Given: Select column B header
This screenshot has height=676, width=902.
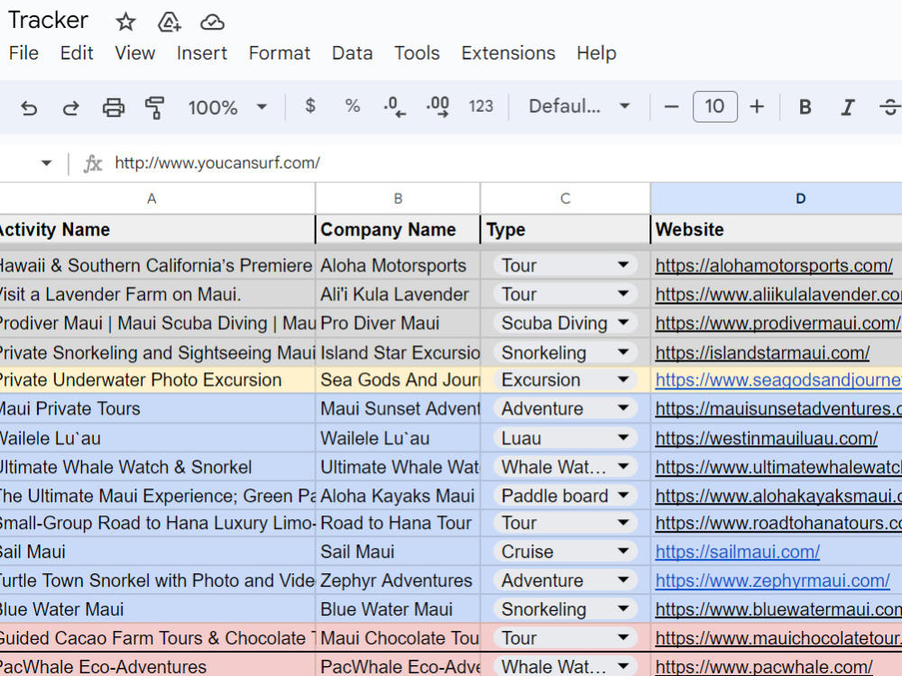Looking at the screenshot, I should tap(398, 198).
